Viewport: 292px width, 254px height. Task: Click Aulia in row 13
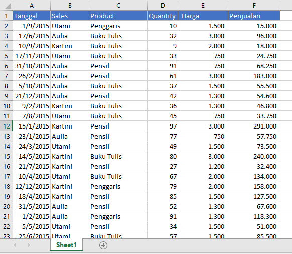pyautogui.click(x=70, y=136)
